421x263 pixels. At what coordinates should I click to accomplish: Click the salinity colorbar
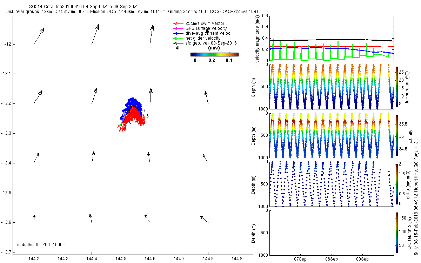397,135
